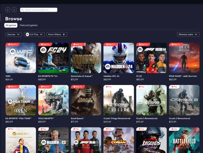The height and width of the screenshot is (153, 203).
Task: Open the Madden 23 cover art
Action: click(53, 140)
